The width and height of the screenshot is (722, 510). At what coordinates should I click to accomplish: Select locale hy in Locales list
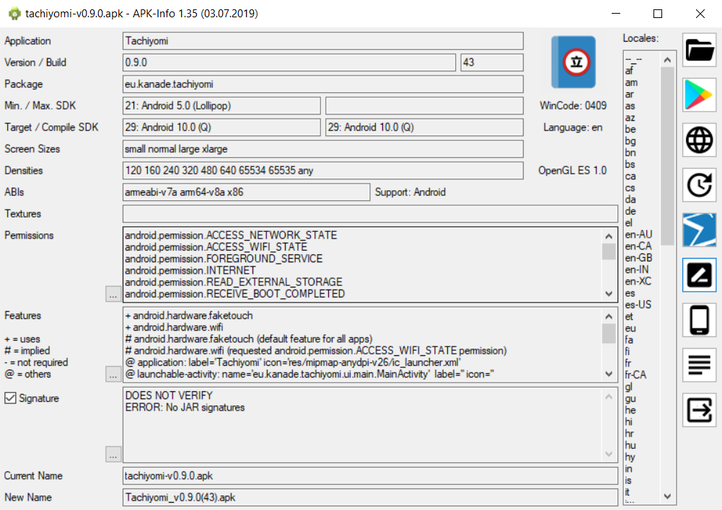(x=630, y=457)
